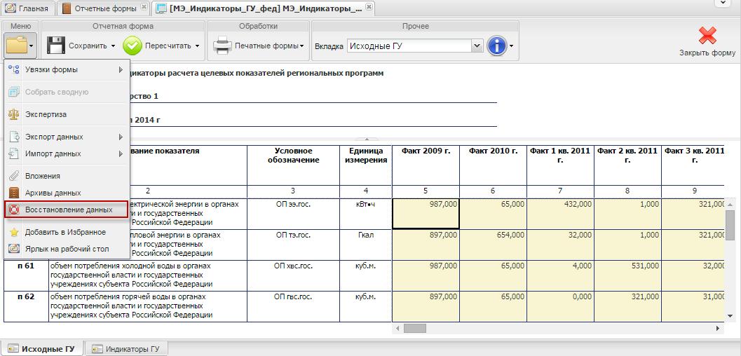This screenshot has width=741, height=356.
Task: Select the МЭ_Индикаторы_ГУ_фед tab
Action: point(264,8)
